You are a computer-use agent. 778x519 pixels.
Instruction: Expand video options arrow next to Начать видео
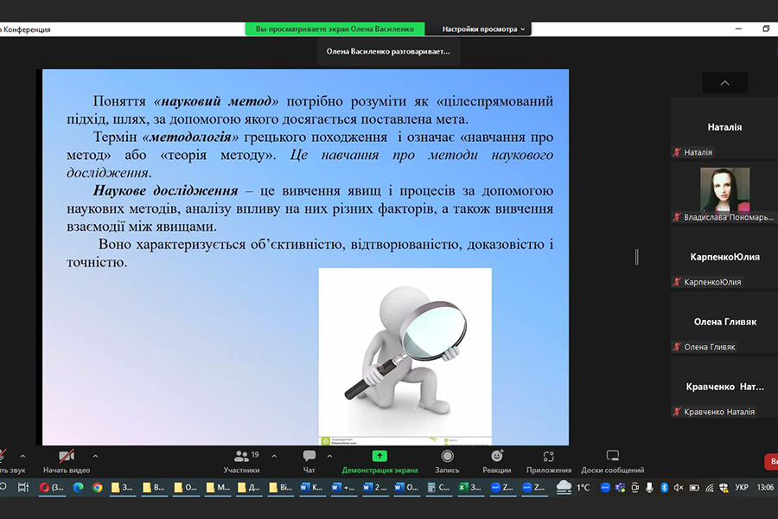click(95, 456)
